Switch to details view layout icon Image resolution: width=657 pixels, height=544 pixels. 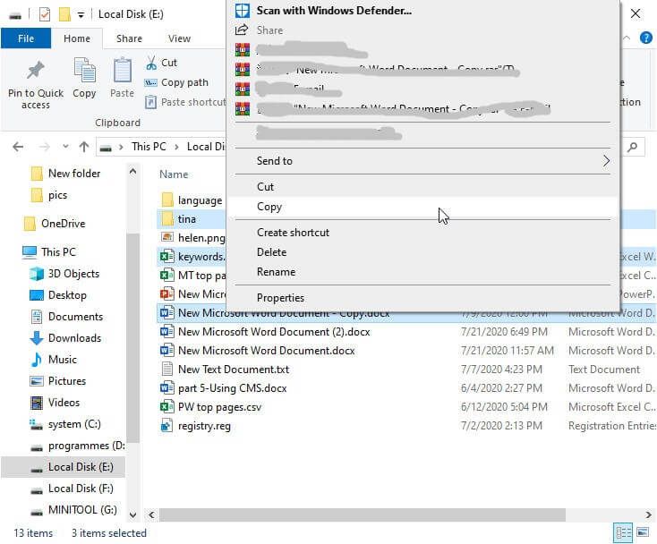pyautogui.click(x=623, y=532)
